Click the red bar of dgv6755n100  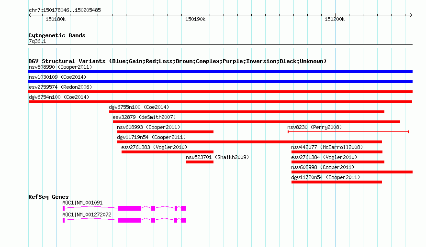247,112
